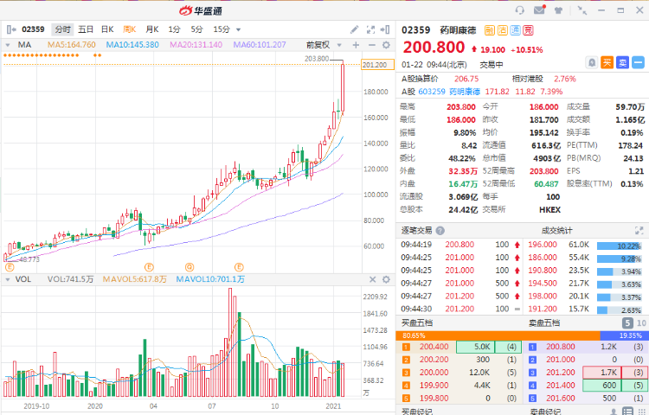649x415 pixels.
Task: Select the pencil drawing tool
Action: pos(354,29)
